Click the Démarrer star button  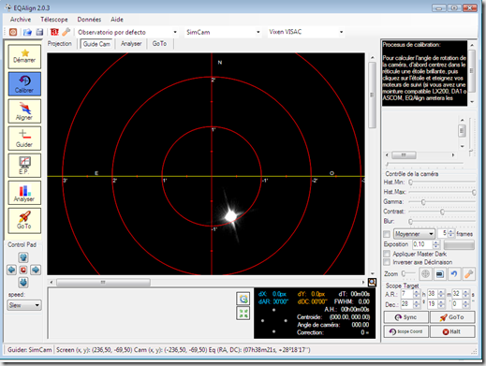pyautogui.click(x=24, y=56)
